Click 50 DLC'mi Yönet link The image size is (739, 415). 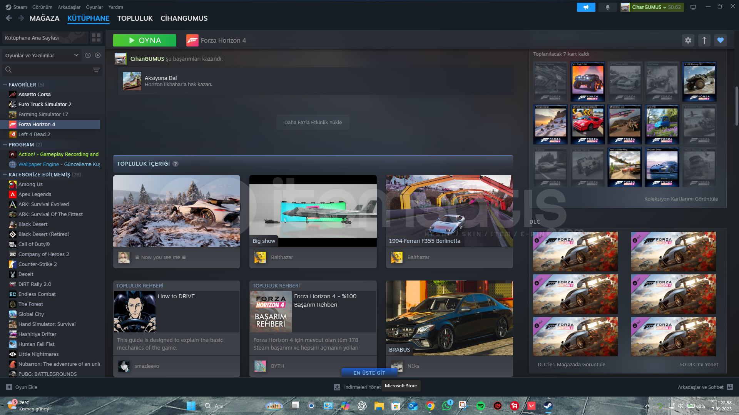pos(699,364)
